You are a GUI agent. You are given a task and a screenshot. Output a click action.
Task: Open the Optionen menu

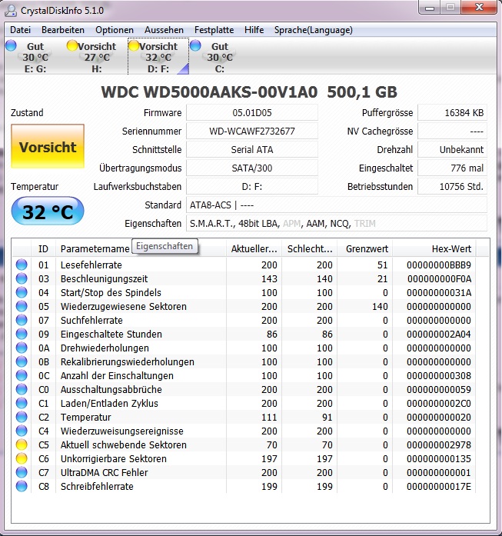point(115,30)
